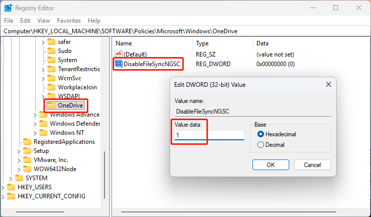
Task: Open the Favorites menu
Action: pos(69,21)
